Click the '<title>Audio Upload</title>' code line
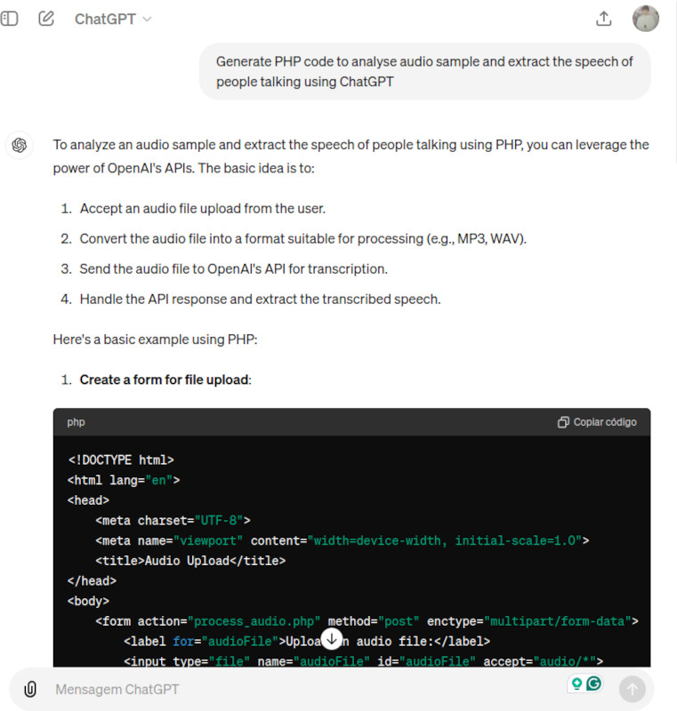677x711 pixels. (x=190, y=561)
